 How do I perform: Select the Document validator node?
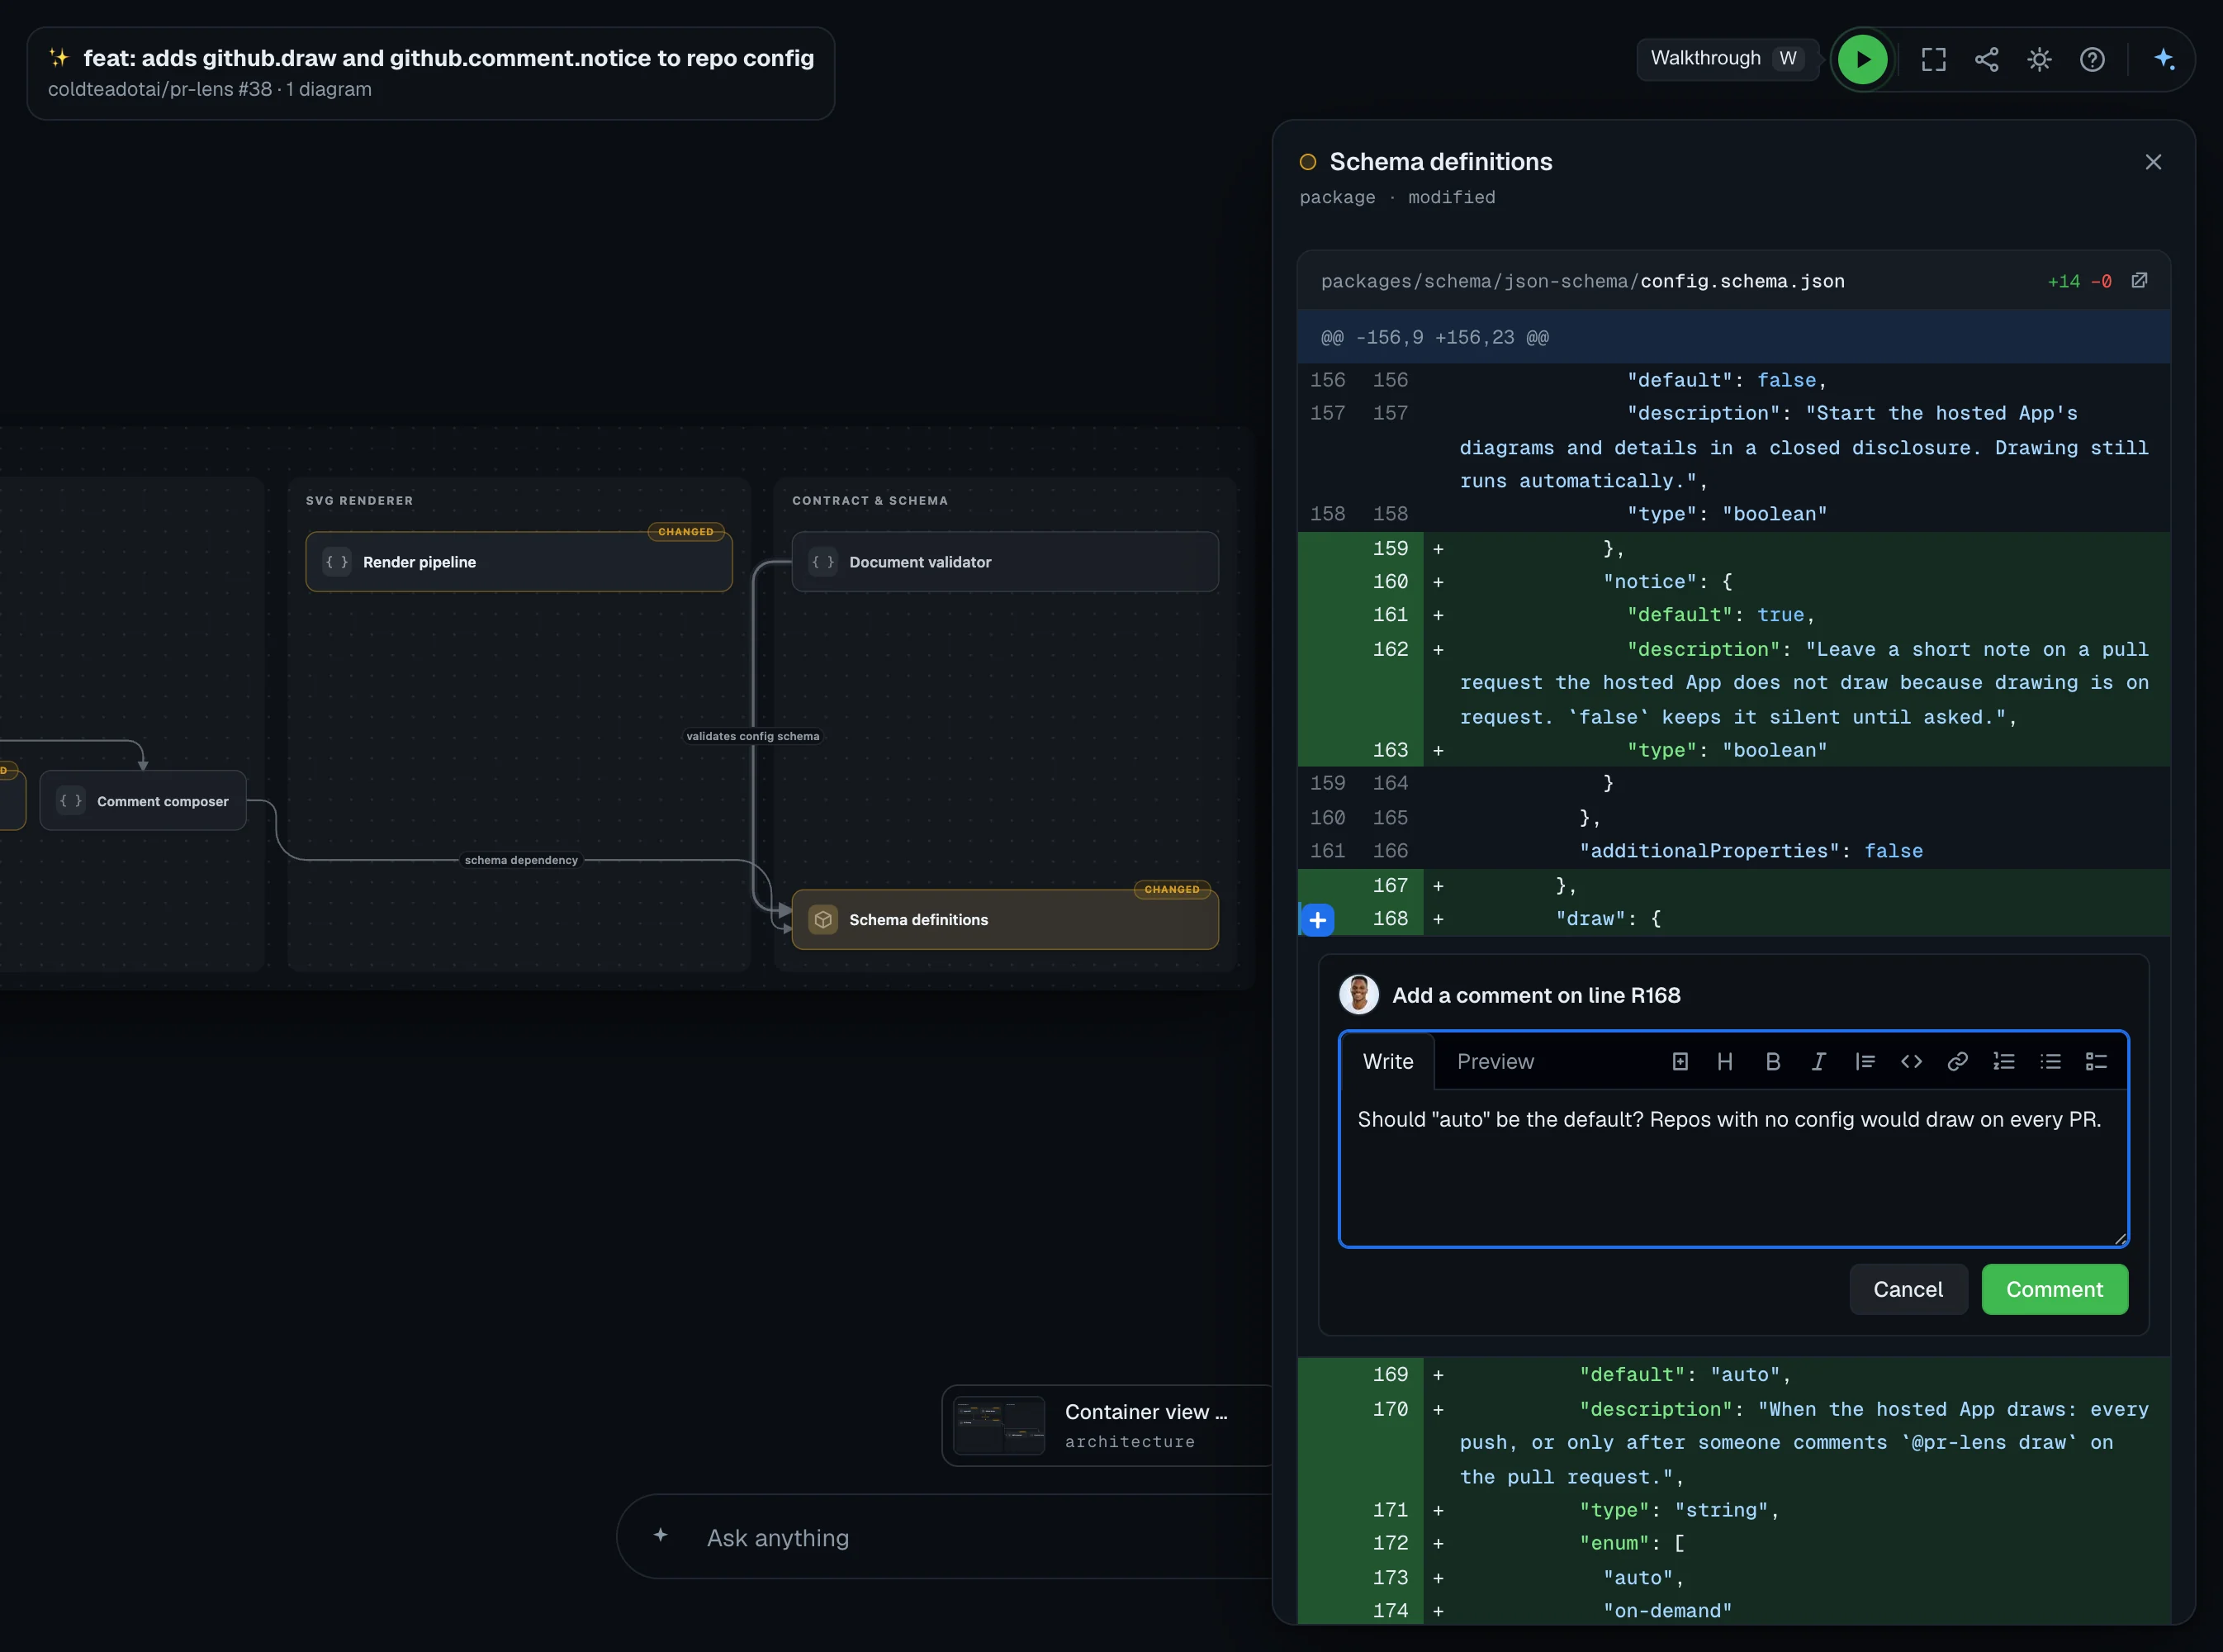pyautogui.click(x=1004, y=562)
